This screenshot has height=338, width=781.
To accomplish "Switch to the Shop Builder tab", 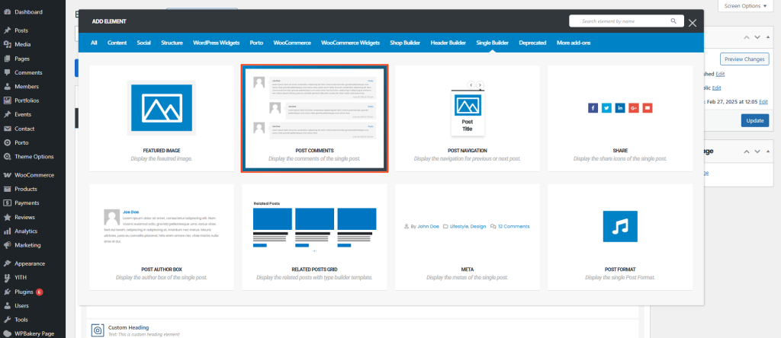I will tap(405, 43).
